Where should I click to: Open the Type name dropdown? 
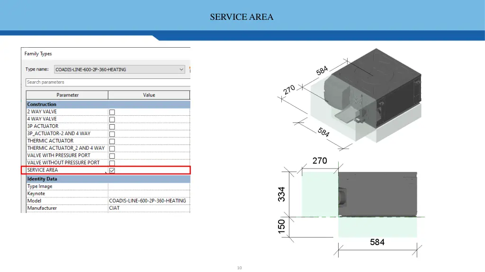click(x=181, y=69)
